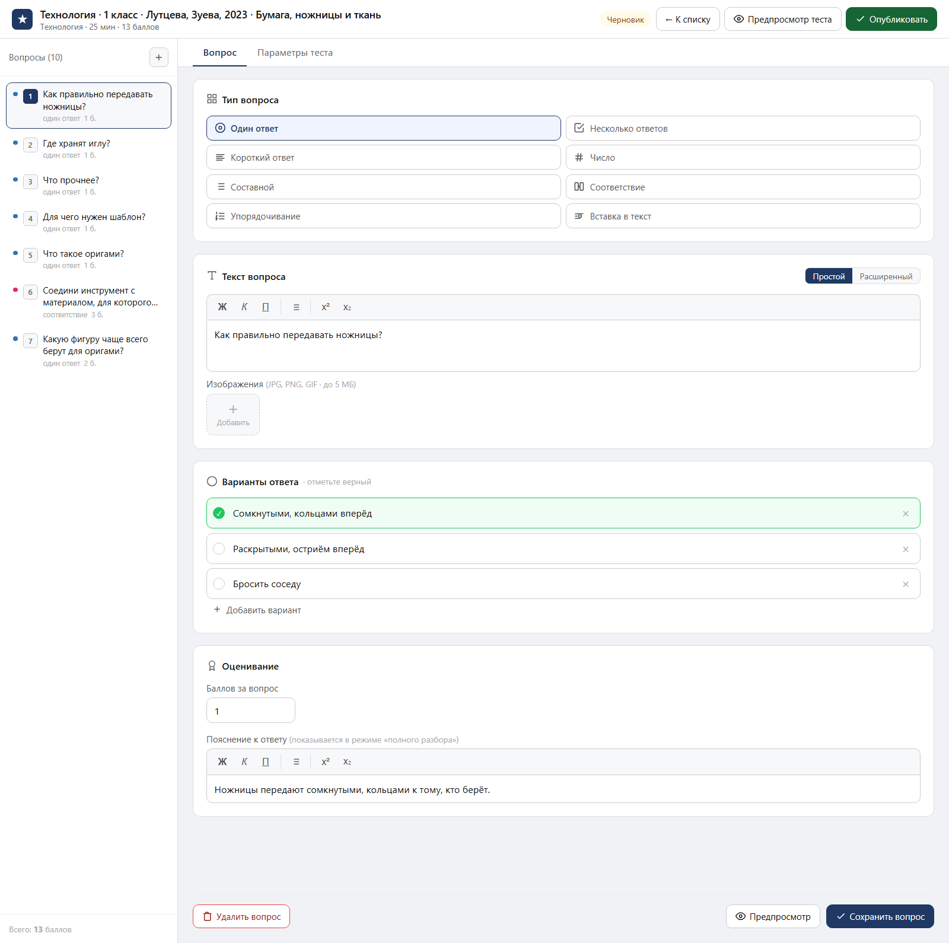Viewport: 949px width, 943px height.
Task: Click the 'Баллов за вопрос' input field
Action: pyautogui.click(x=250, y=711)
